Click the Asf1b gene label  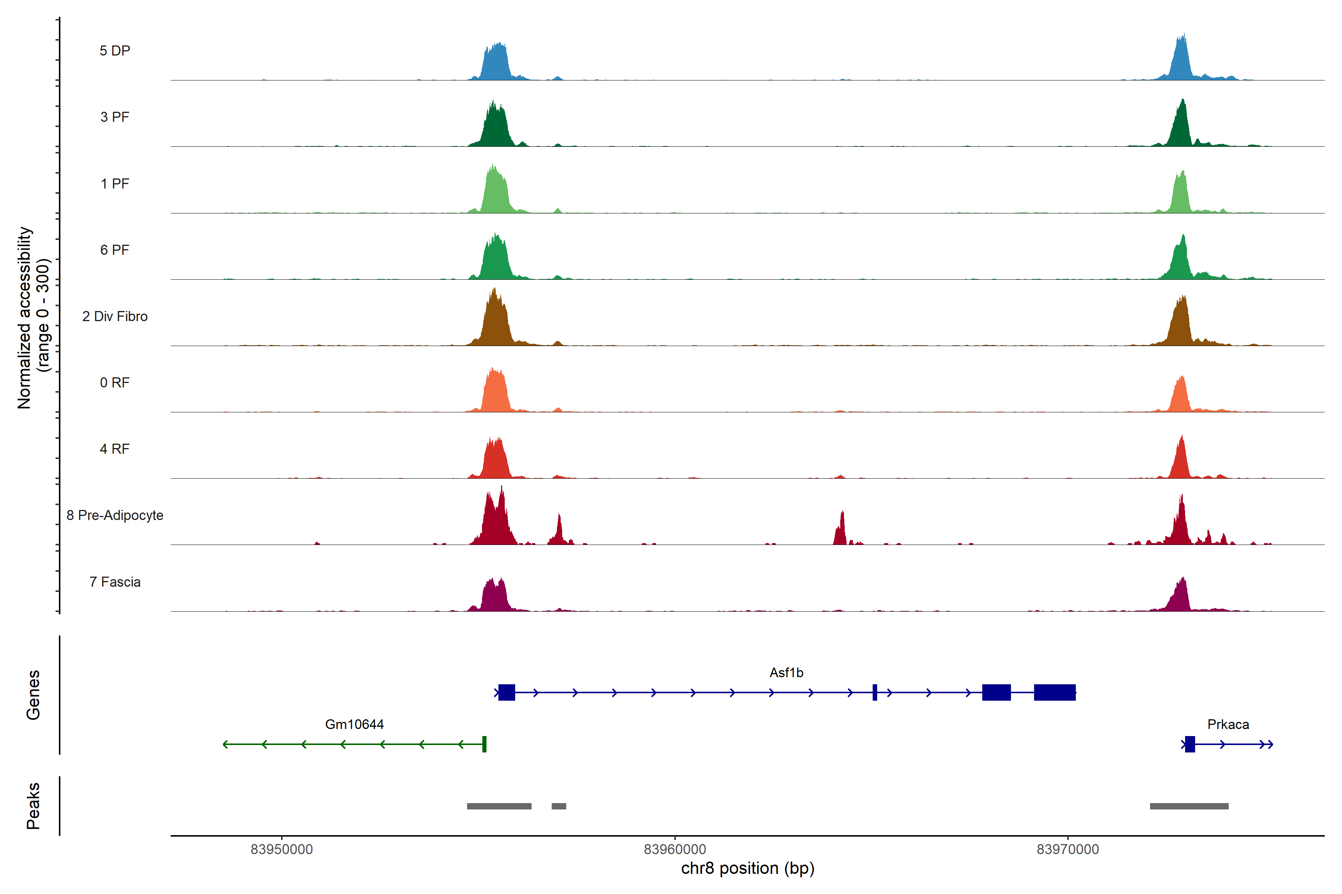786,673
